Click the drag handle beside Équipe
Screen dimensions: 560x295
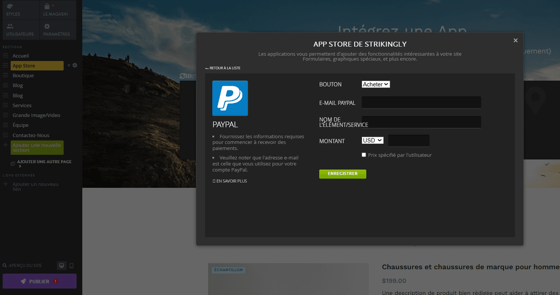(6, 125)
